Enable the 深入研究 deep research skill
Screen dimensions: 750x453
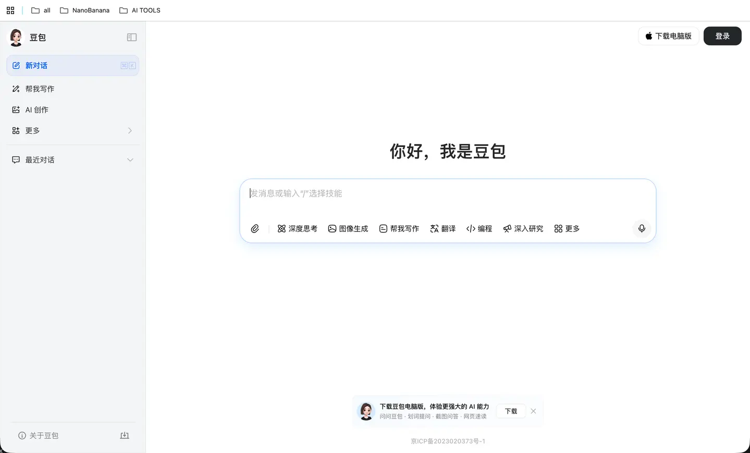point(523,229)
